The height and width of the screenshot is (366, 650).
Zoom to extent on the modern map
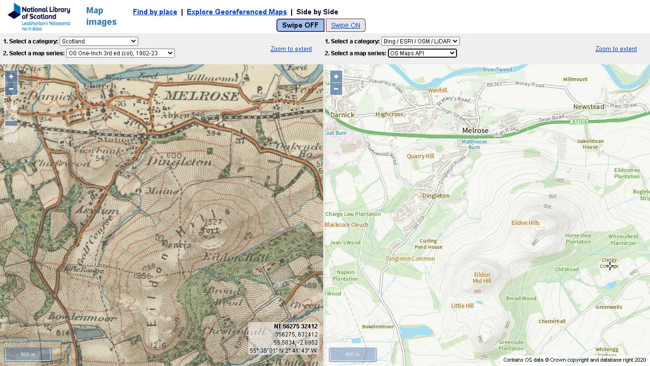click(x=616, y=49)
